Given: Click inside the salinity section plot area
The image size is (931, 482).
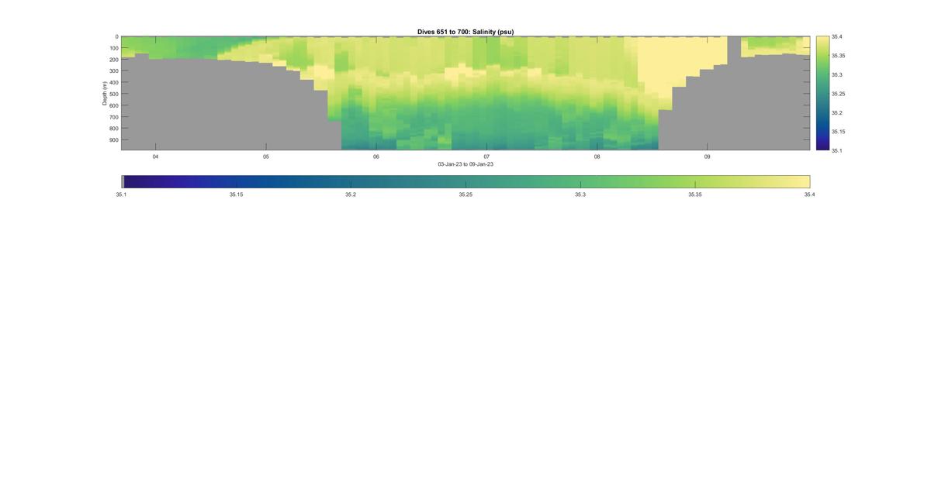Looking at the screenshot, I should click(x=465, y=93).
